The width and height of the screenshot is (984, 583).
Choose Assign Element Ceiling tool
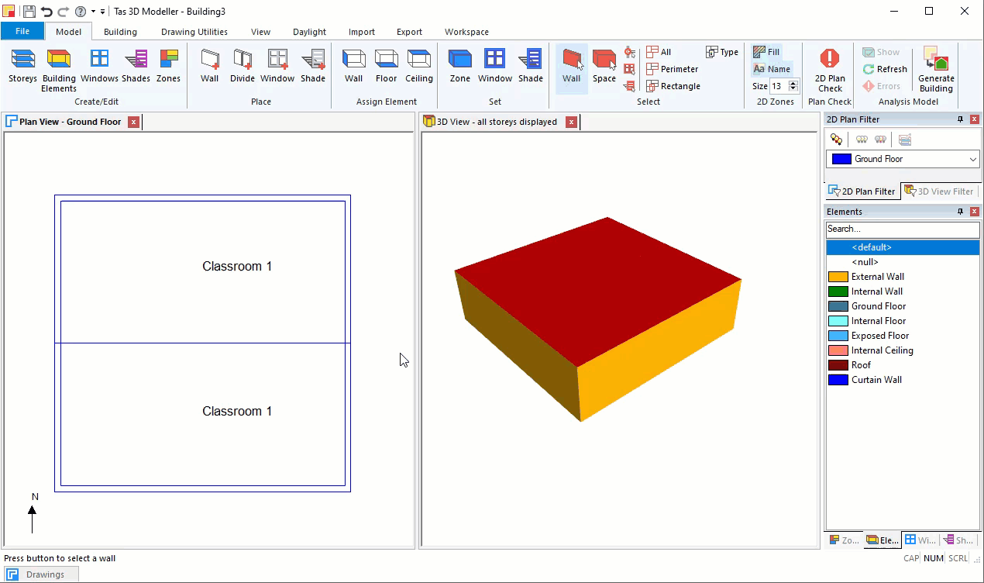click(x=419, y=66)
